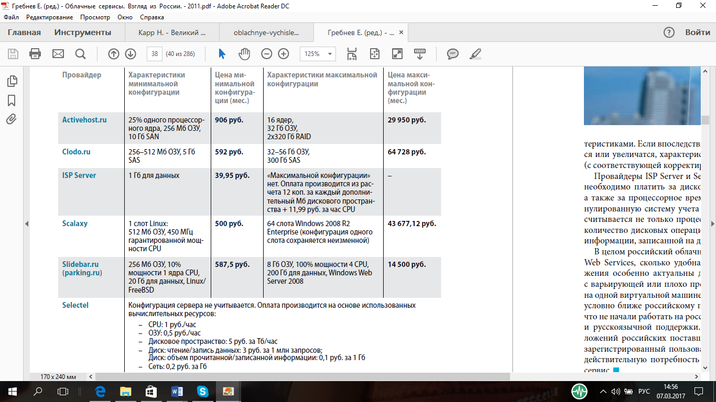Switch to the Главная tab
This screenshot has width=716, height=402.
pos(24,32)
